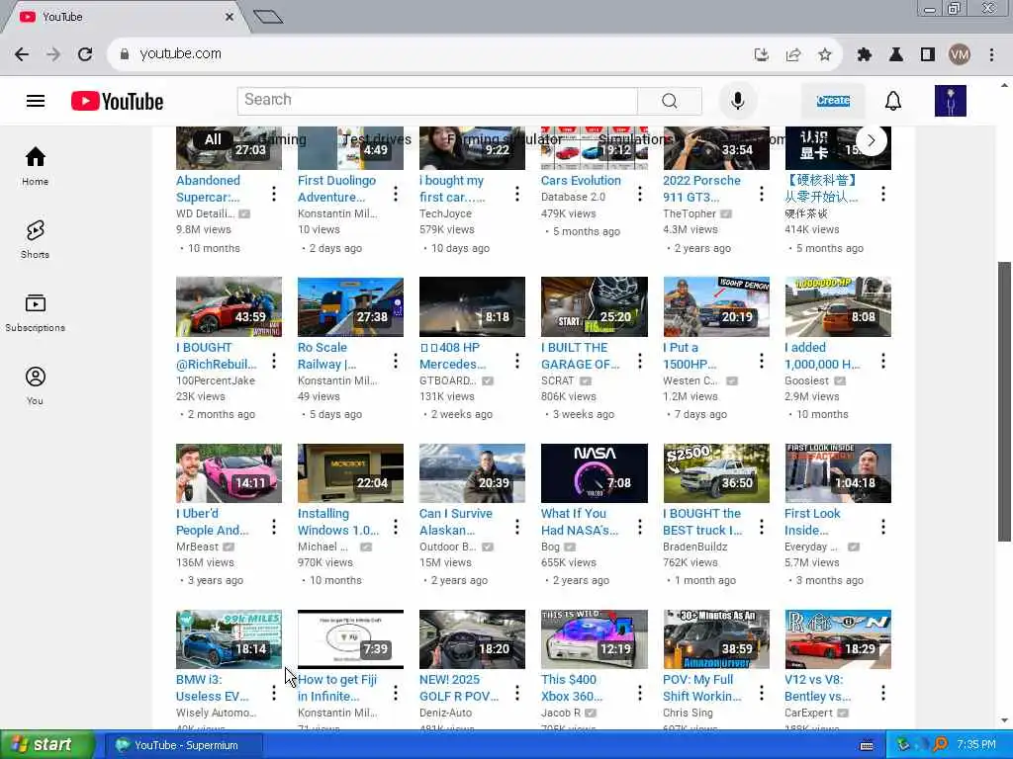Open 'Cars Evolution' video title
The image size is (1013, 759).
pos(581,181)
